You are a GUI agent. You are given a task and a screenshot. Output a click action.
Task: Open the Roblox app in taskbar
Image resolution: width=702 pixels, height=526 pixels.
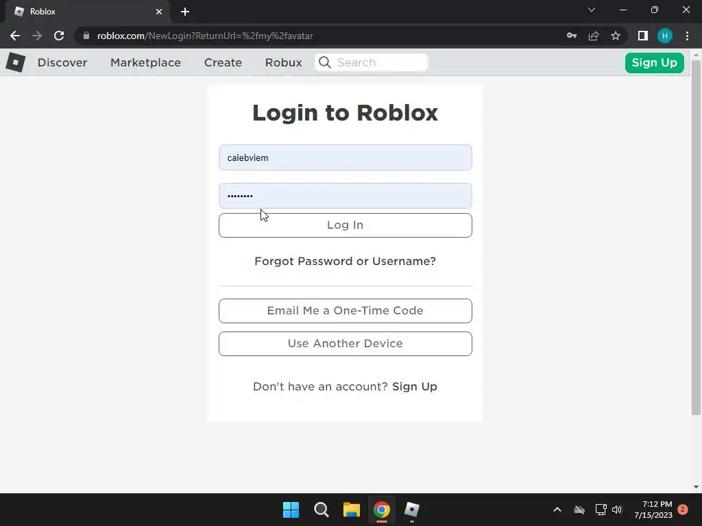point(412,510)
